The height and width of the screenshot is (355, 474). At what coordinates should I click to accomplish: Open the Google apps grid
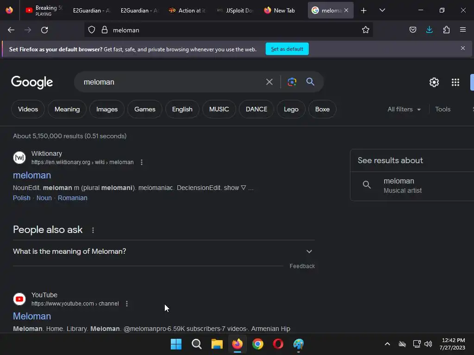455,82
